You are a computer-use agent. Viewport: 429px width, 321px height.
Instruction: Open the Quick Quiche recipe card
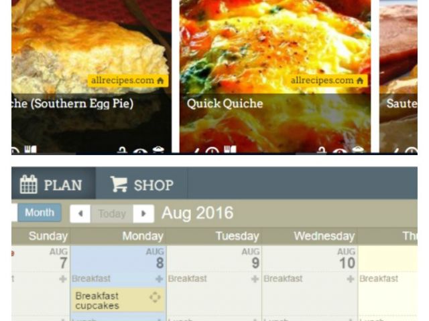(275, 76)
